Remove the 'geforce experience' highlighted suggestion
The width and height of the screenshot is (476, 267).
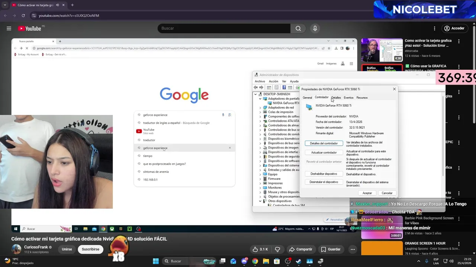(x=230, y=148)
